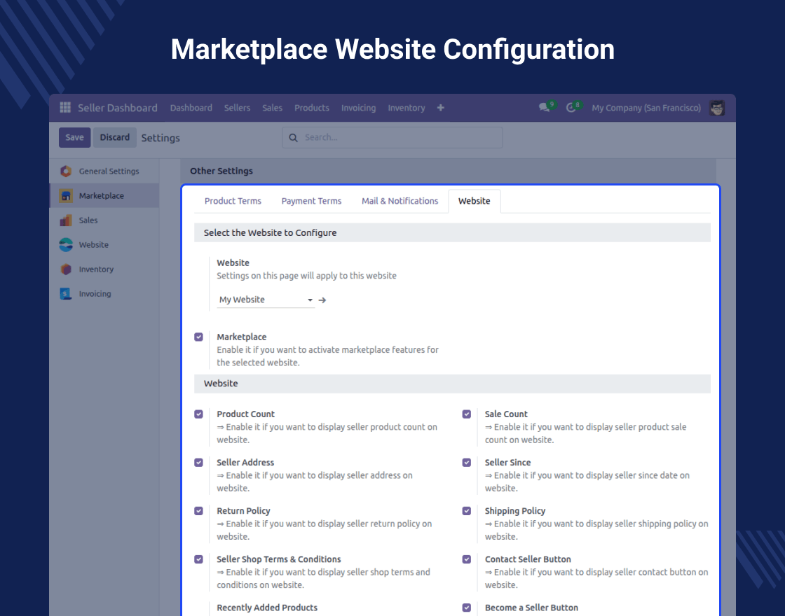
Task: Switch to the Payment Terms tab
Action: point(311,201)
